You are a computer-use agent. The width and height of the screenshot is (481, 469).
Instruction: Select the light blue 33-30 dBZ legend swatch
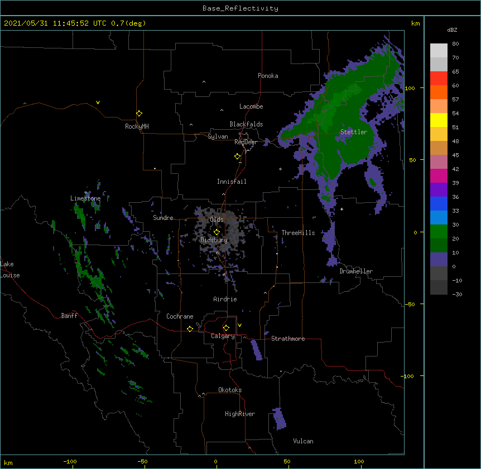tap(439, 217)
